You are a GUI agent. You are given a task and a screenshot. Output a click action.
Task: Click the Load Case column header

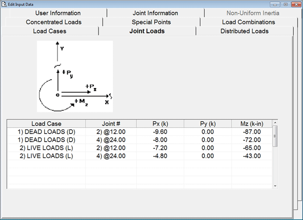point(46,124)
